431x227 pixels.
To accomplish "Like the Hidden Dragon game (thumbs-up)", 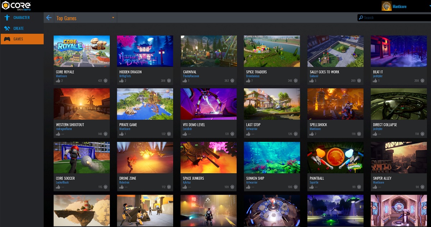I will coord(121,81).
